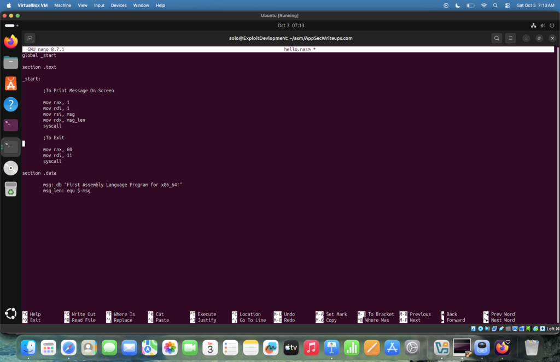The height and width of the screenshot is (362, 560).
Task: Click the nano 'Where Is' shortcut label
Action: tap(124, 314)
